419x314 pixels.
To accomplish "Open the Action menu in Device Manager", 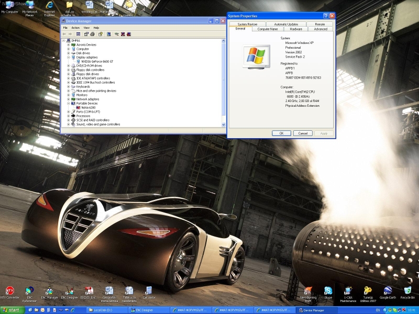I will (75, 28).
